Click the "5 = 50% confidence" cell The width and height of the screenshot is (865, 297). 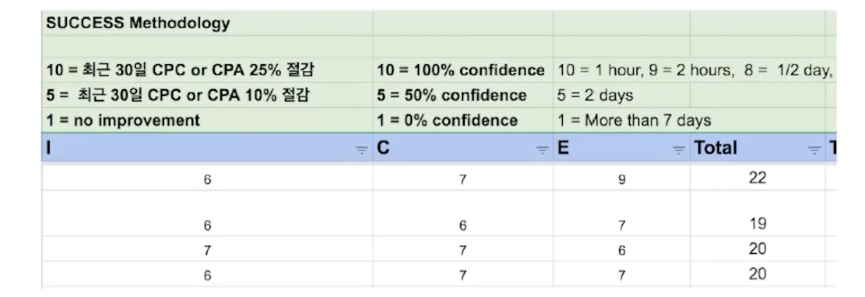452,95
